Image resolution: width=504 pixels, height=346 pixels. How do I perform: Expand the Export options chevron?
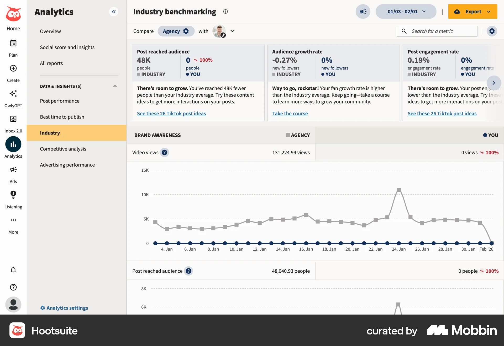point(489,12)
